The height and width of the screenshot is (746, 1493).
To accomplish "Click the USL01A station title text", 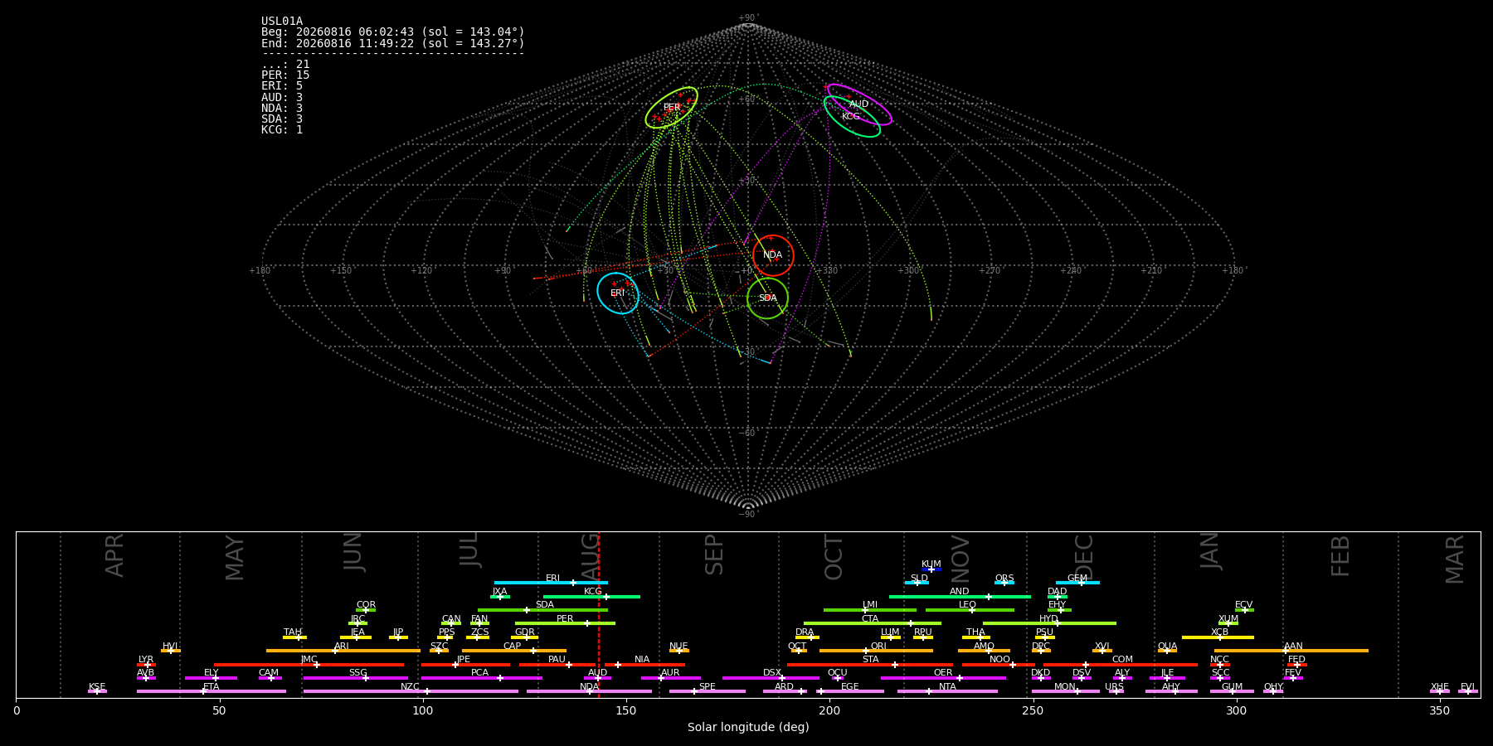I will click(x=282, y=22).
